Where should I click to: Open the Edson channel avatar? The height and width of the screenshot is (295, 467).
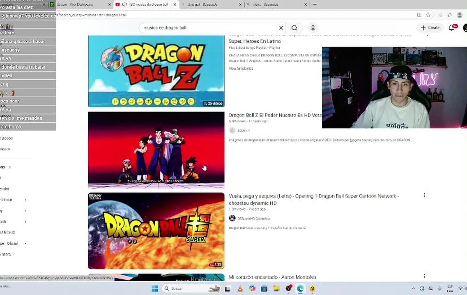point(232,130)
